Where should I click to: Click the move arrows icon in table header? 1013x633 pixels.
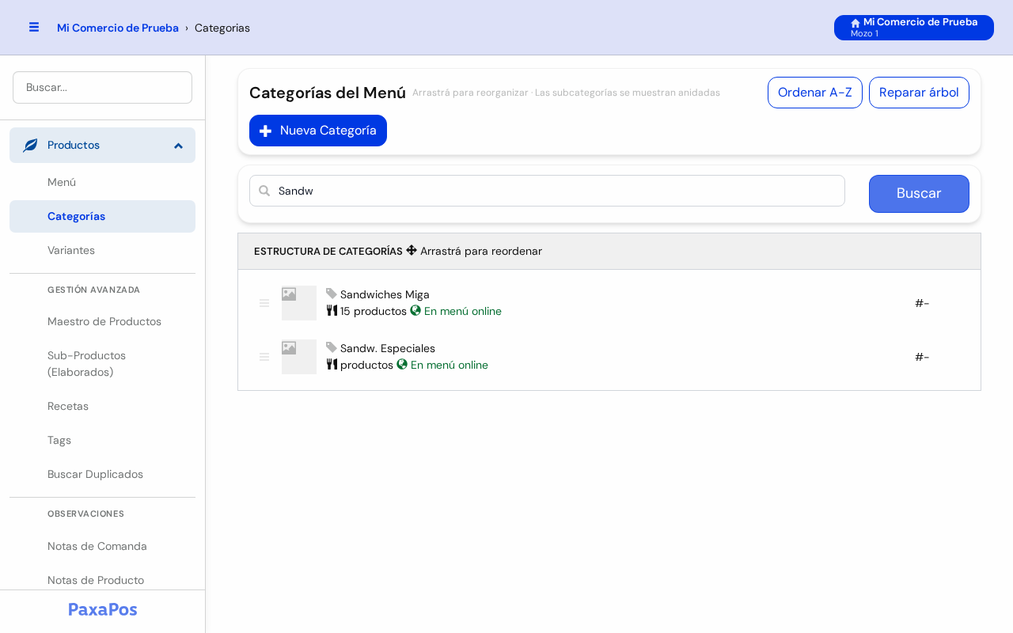coord(412,250)
